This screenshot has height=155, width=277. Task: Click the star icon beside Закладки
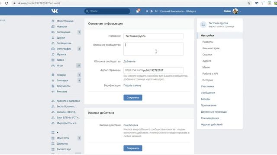[x=53, y=81]
